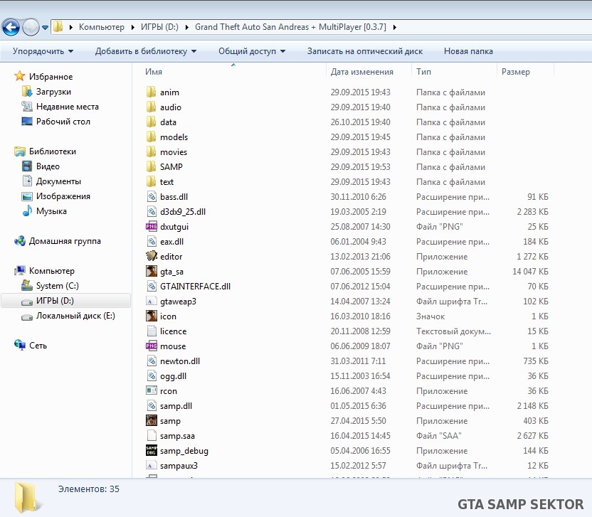Select the models folder
Image resolution: width=592 pixels, height=517 pixels.
pyautogui.click(x=174, y=137)
